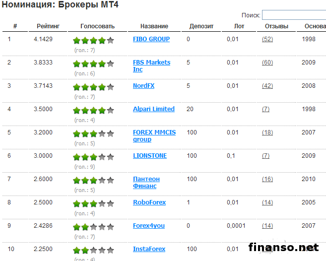Viewport: 326px width, 261px height.
Task: View the 60 reviews for FBS Markets
Action: [x=267, y=63]
